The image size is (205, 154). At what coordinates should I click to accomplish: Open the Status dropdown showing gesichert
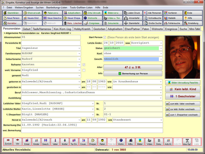click(x=161, y=48)
